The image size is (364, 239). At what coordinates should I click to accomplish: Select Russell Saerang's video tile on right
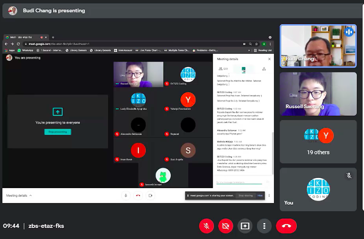pyautogui.click(x=318, y=94)
